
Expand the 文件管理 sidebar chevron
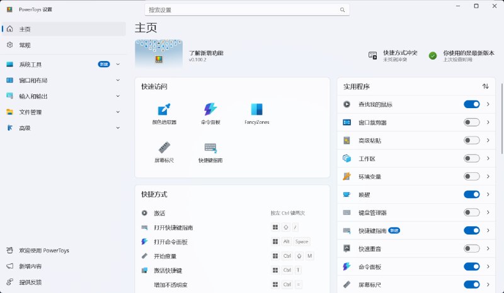pos(118,112)
